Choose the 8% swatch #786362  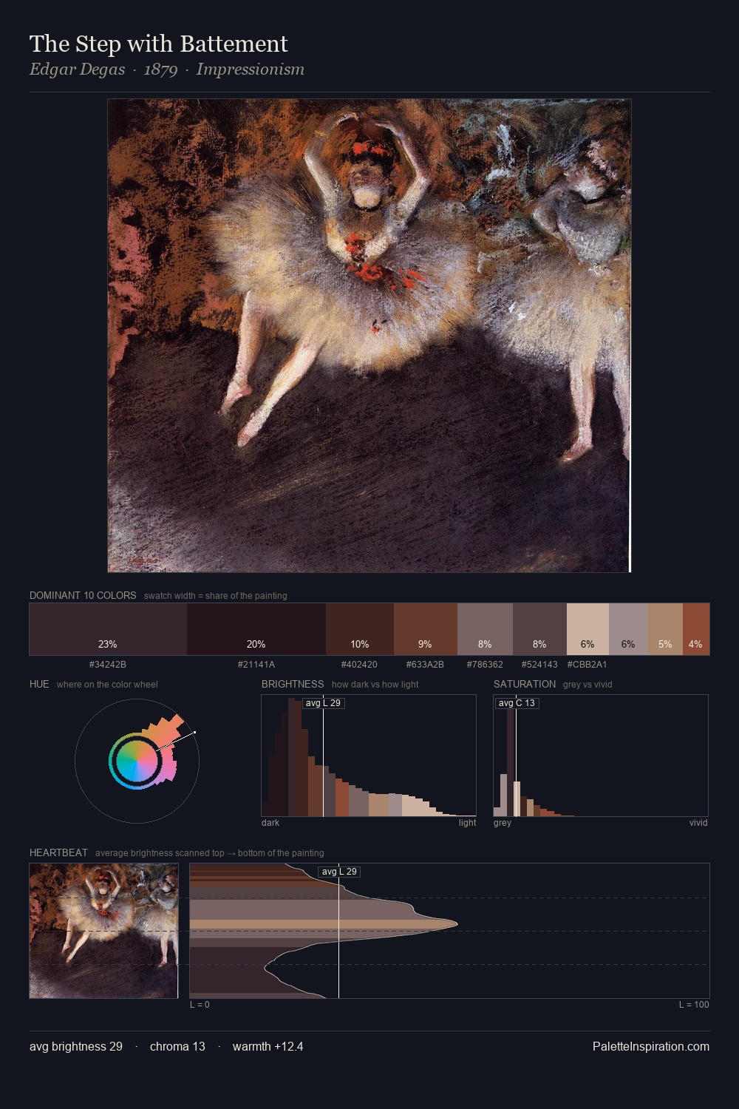coord(485,629)
